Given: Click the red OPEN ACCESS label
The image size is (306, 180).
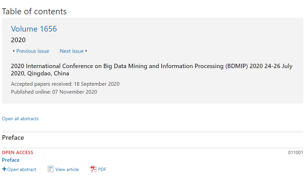Looking at the screenshot, I should click(18, 152).
